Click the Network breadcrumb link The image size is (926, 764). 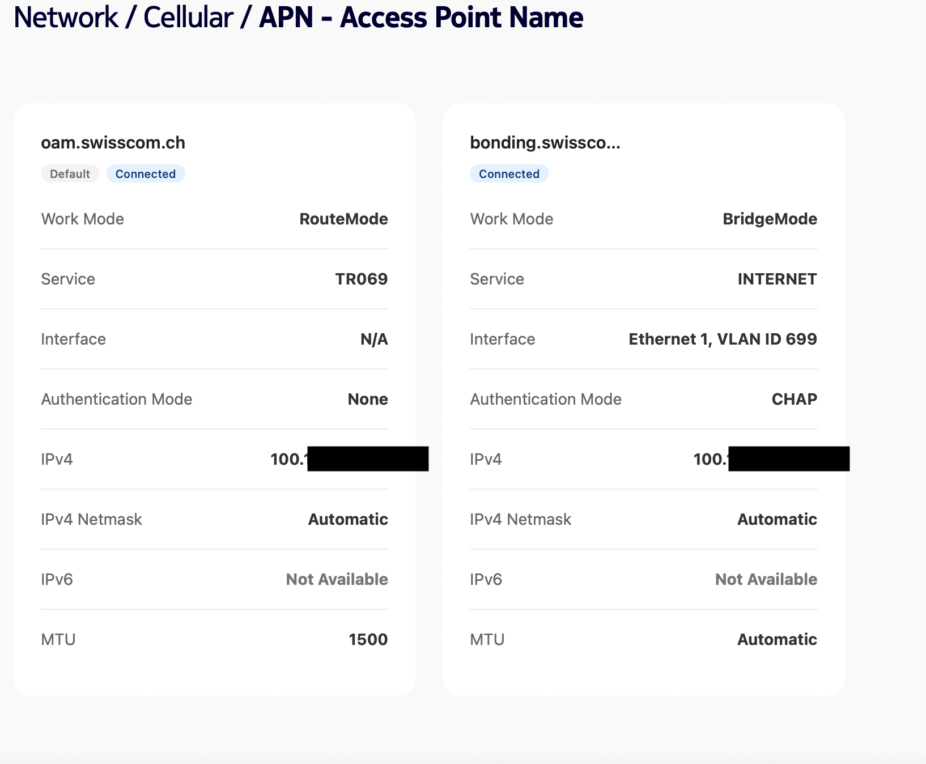point(66,18)
